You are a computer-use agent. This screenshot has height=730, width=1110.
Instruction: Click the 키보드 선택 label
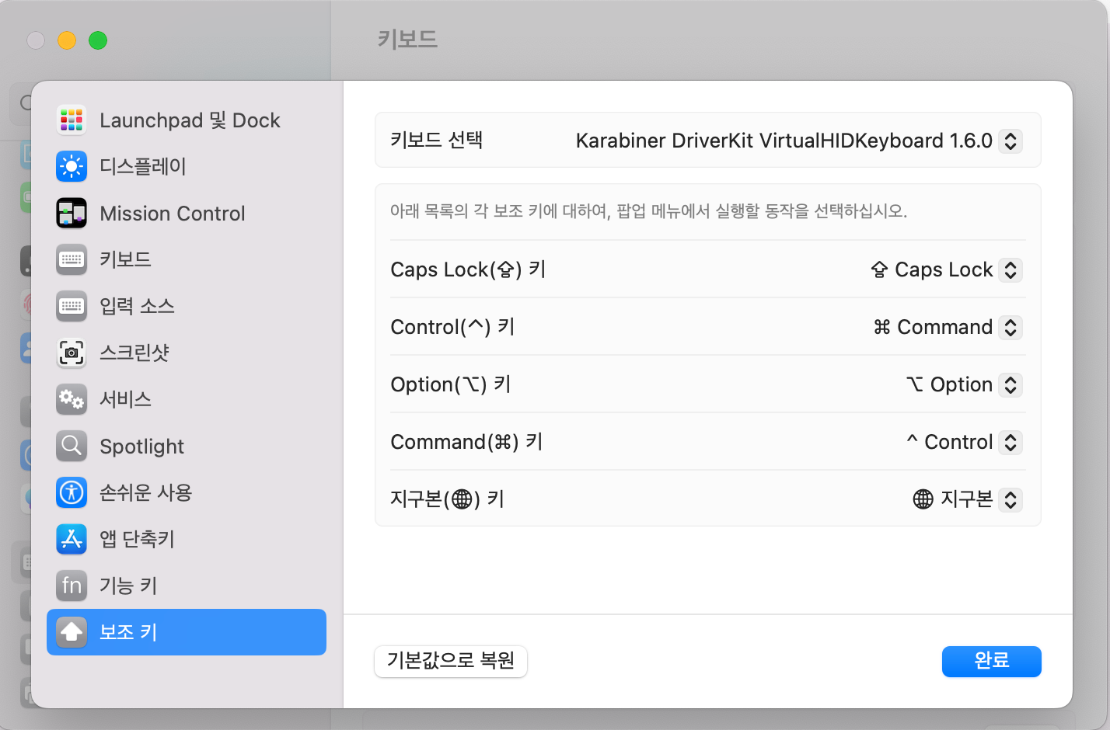pyautogui.click(x=437, y=140)
